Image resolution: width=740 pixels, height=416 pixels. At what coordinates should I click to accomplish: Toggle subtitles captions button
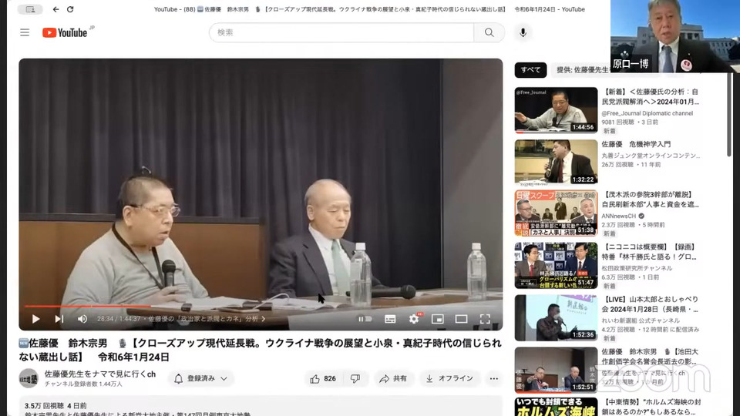click(x=390, y=319)
